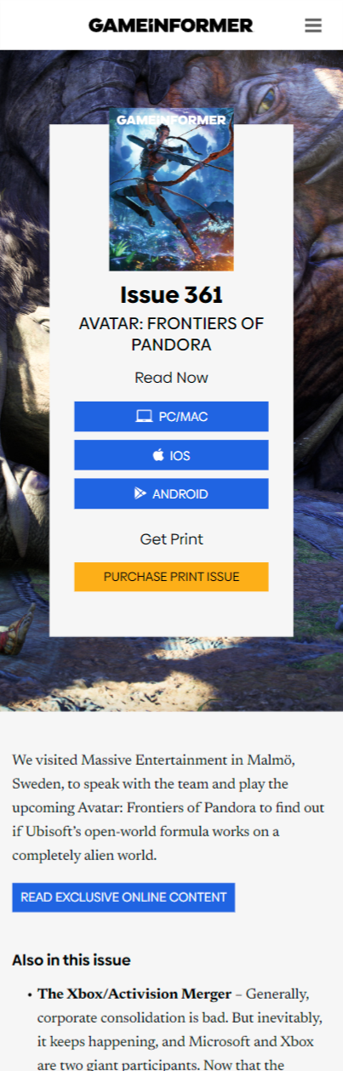Read the issue on PC/MAC
The height and width of the screenshot is (1071, 343).
[x=171, y=417]
